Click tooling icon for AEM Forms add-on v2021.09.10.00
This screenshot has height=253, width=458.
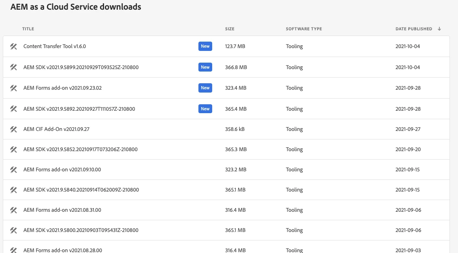pos(13,170)
